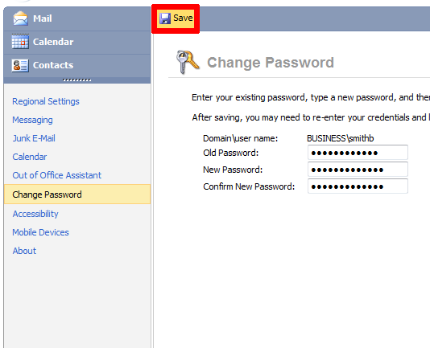This screenshot has width=430, height=348.
Task: Click the Calendar grid icon
Action: click(x=20, y=41)
